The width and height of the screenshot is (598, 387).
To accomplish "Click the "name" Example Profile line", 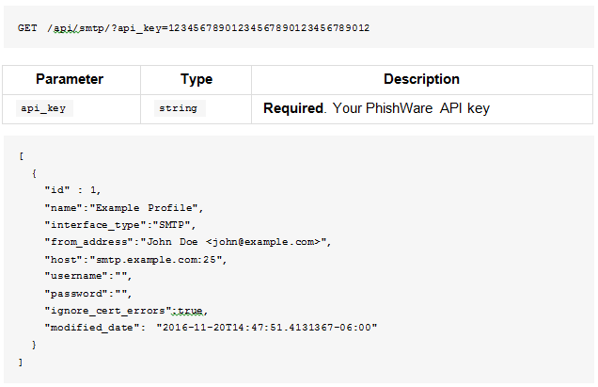I will tap(124, 208).
